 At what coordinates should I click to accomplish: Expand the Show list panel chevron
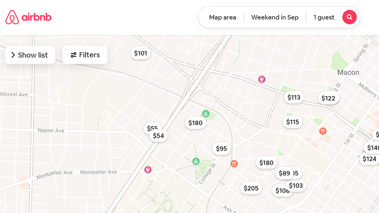click(13, 55)
